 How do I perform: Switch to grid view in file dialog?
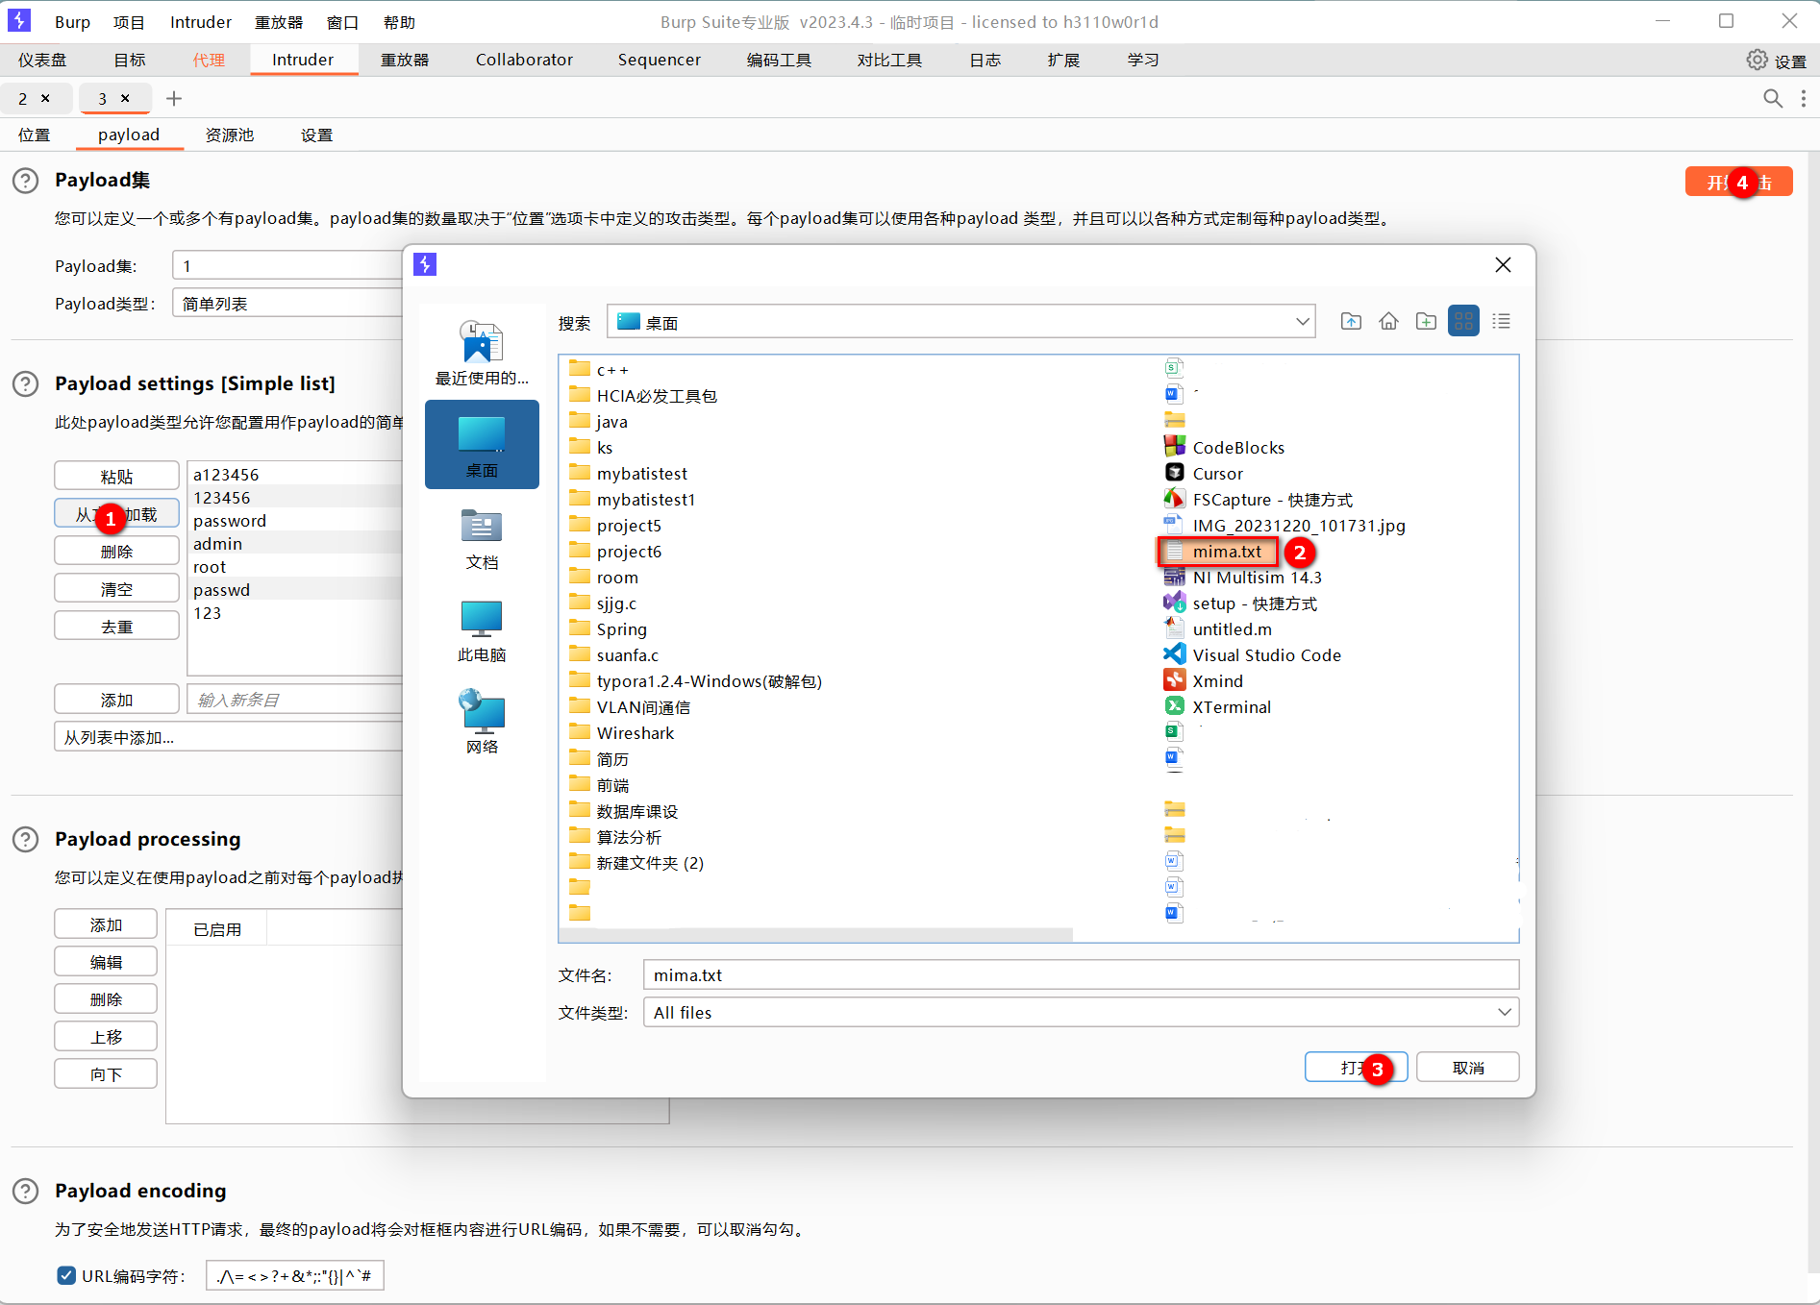[1463, 321]
